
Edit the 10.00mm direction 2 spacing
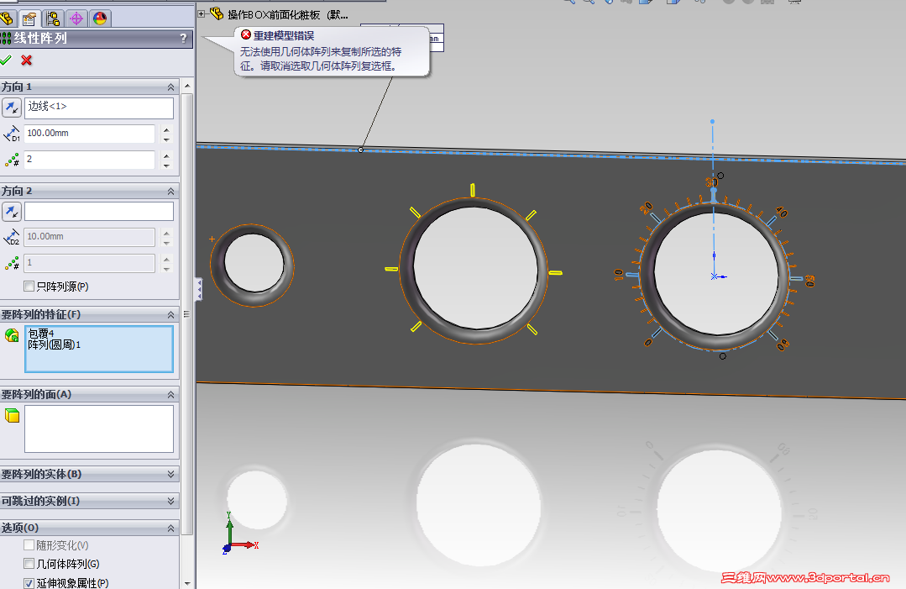[89, 237]
